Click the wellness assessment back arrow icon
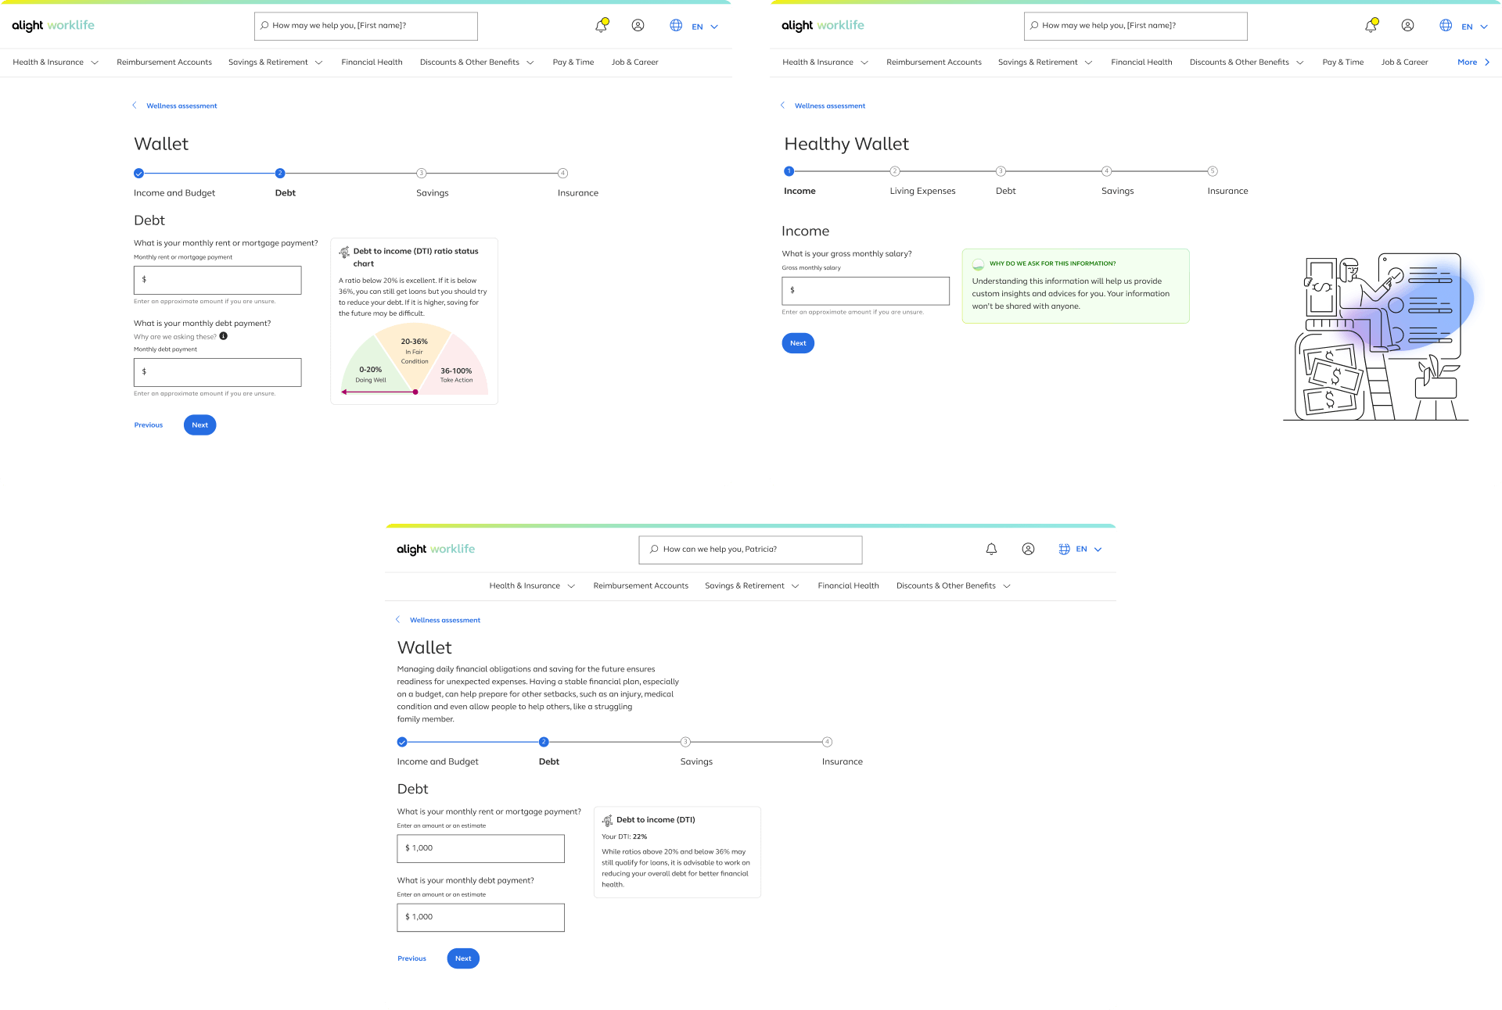1502x1010 pixels. coord(136,105)
